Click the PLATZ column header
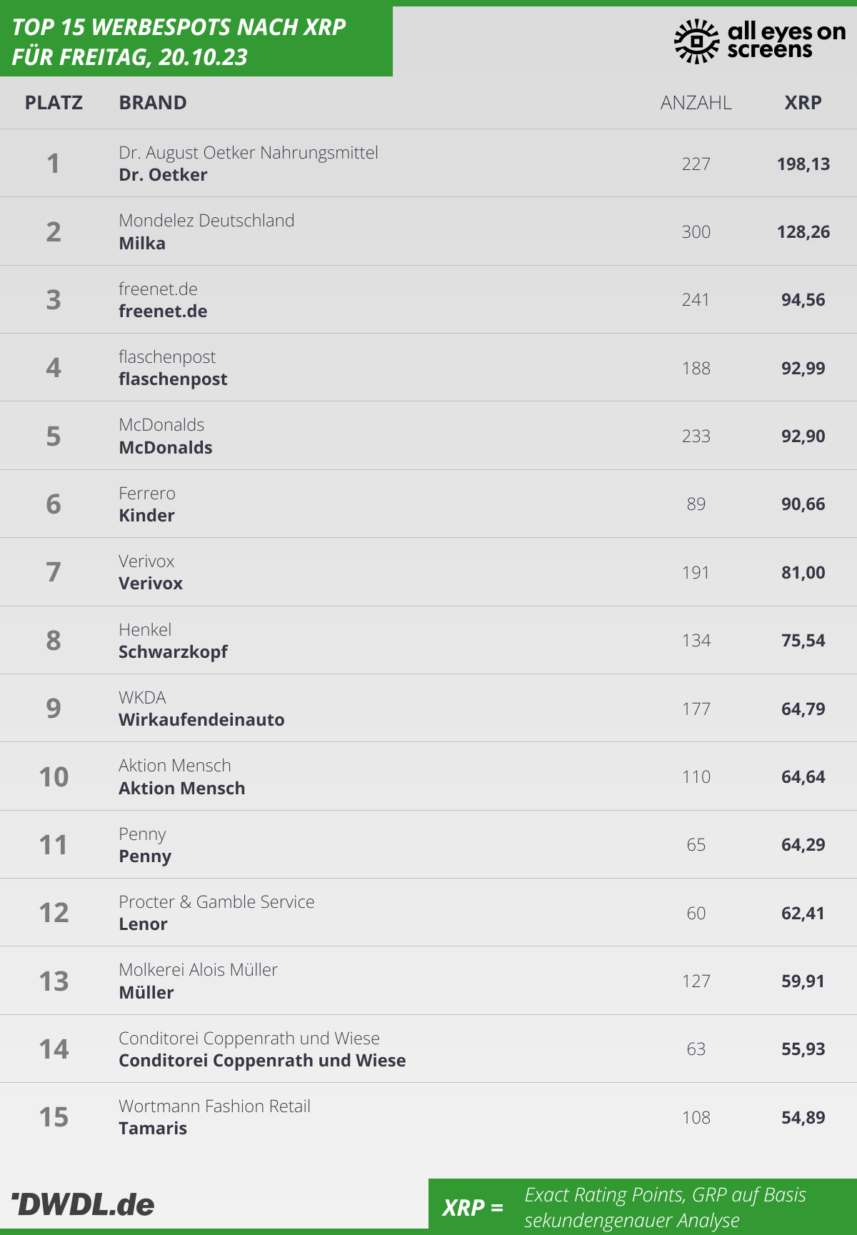Image resolution: width=857 pixels, height=1235 pixels. (x=54, y=103)
